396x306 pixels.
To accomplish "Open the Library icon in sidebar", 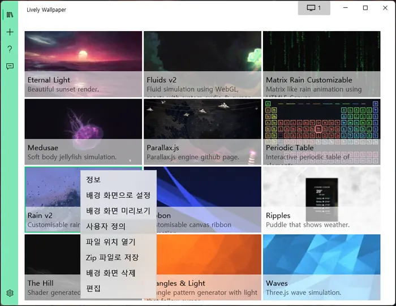I will click(x=10, y=15).
